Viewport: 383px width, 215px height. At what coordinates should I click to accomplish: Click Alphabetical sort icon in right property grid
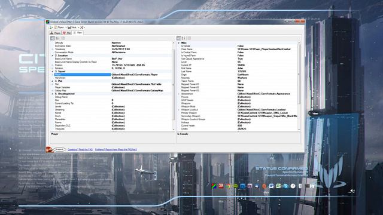184,38
